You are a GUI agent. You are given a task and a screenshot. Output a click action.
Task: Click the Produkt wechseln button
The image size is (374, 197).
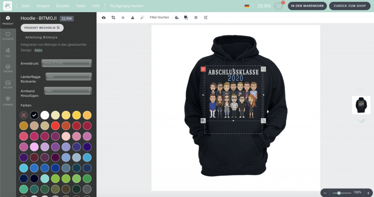(x=42, y=28)
